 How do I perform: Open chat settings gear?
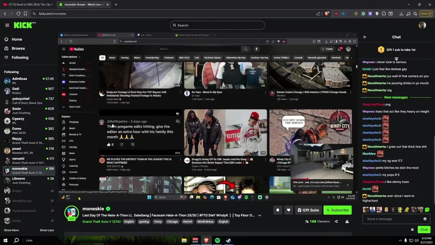tap(412, 230)
